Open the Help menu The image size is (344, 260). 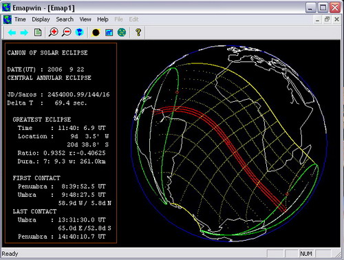(103, 19)
